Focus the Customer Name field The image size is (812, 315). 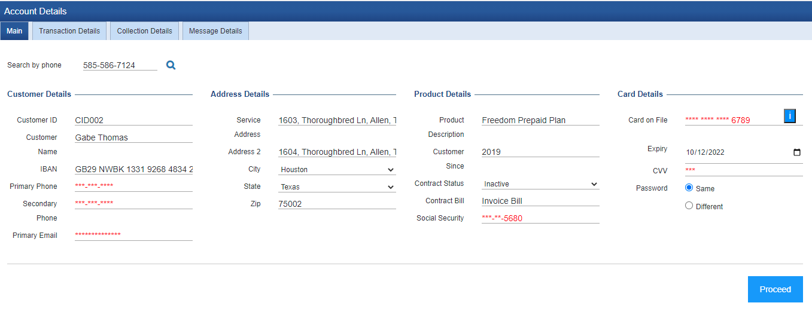pyautogui.click(x=133, y=137)
